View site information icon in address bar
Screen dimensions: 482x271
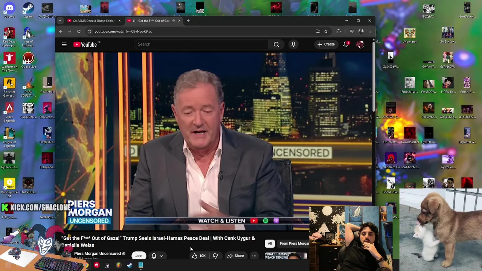[89, 31]
